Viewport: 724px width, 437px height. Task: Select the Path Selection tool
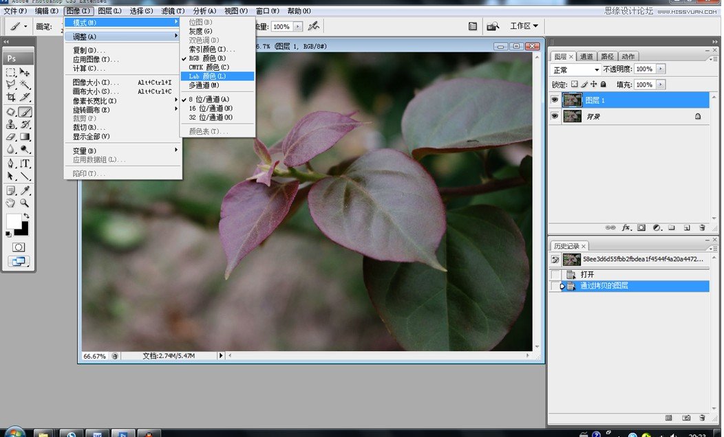10,176
